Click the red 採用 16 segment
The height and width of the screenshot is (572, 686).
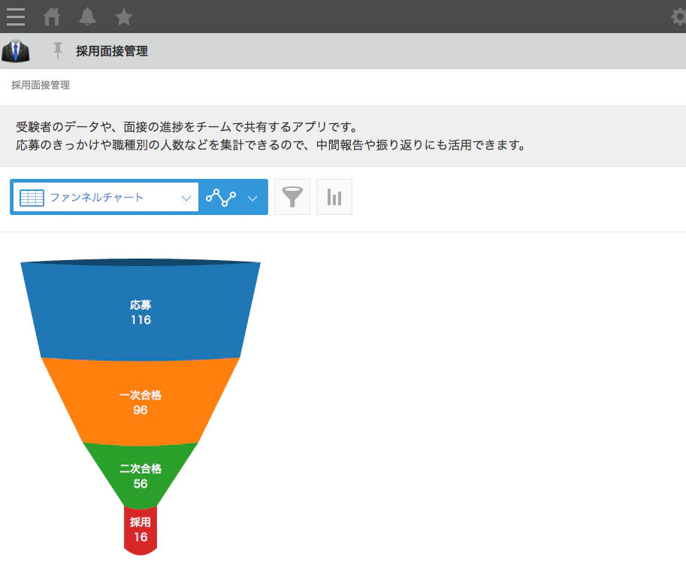coord(141,530)
